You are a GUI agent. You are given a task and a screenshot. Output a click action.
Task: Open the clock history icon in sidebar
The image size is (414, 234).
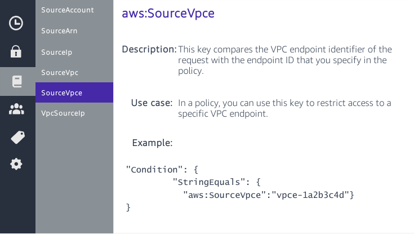pyautogui.click(x=16, y=23)
